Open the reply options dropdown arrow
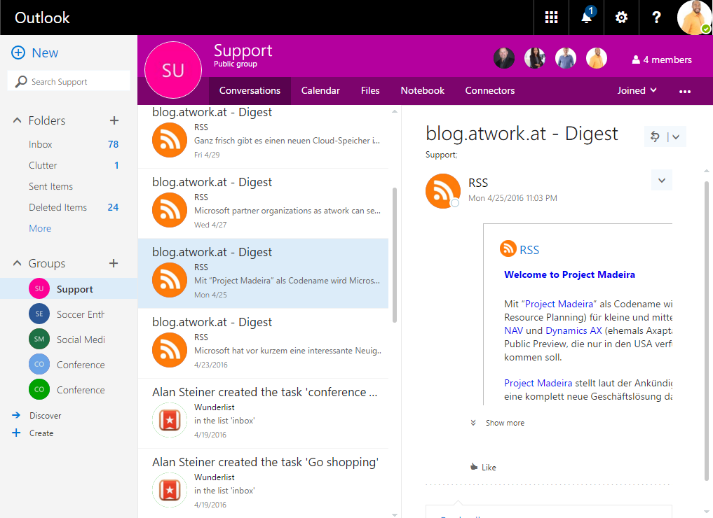 tap(676, 136)
